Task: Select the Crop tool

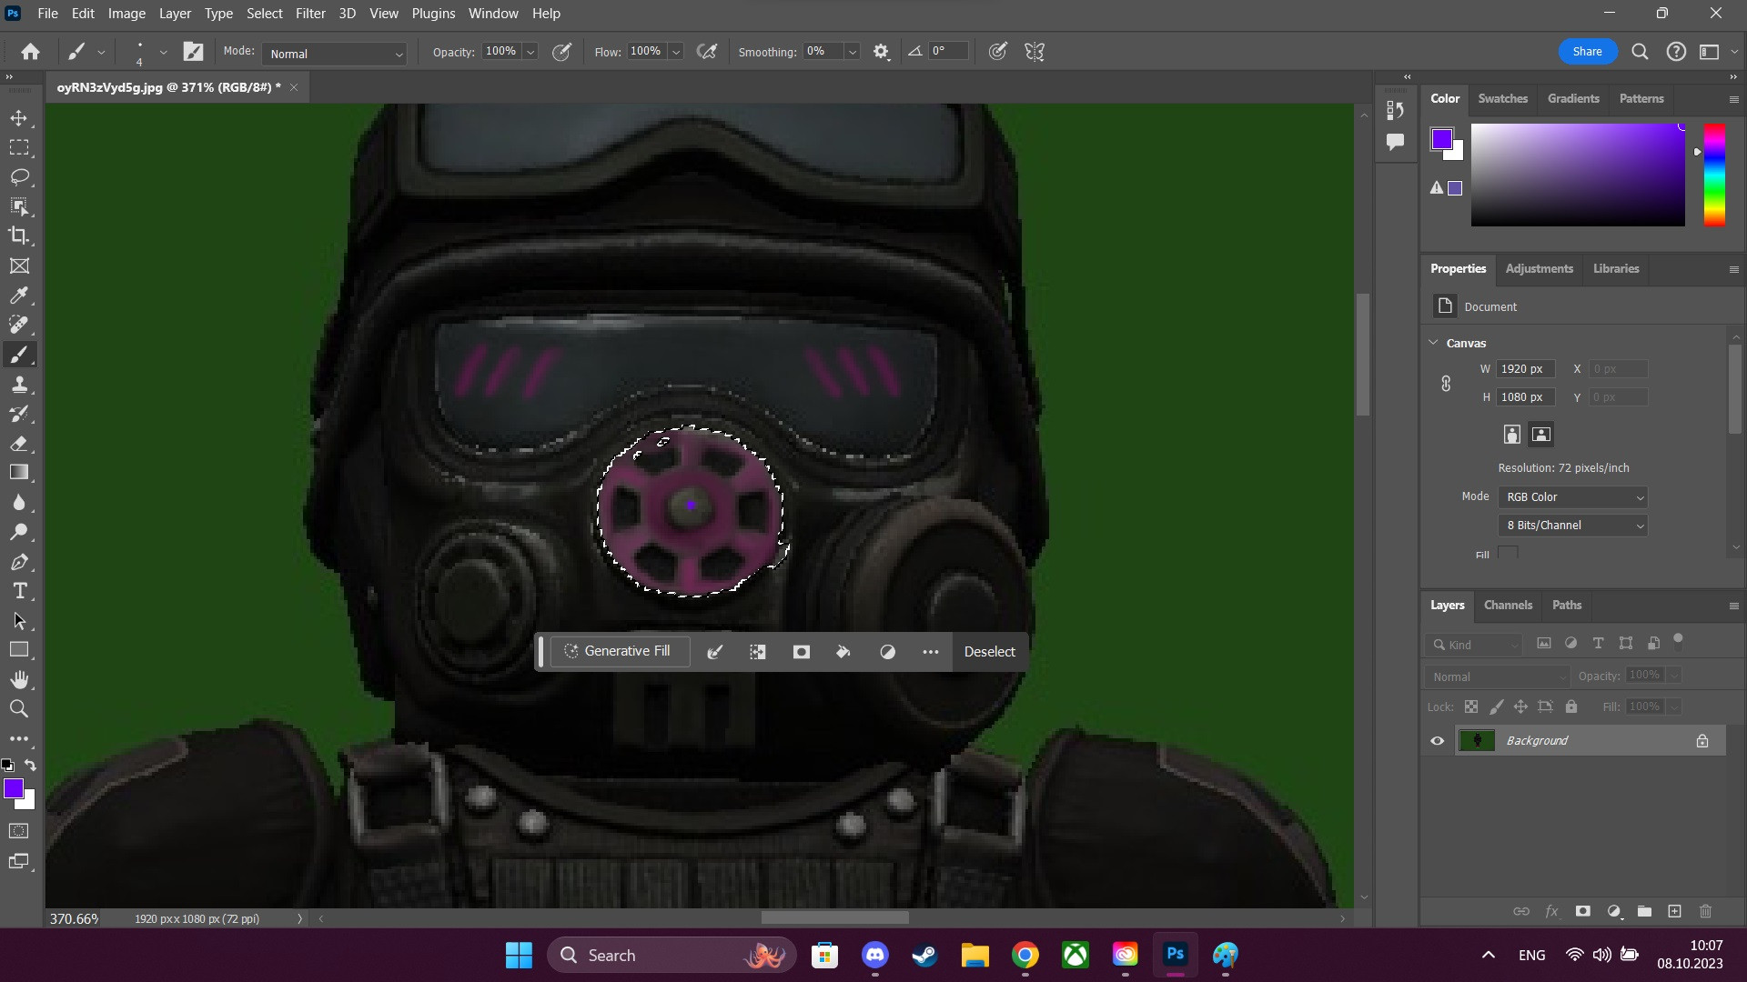Action: tap(19, 235)
